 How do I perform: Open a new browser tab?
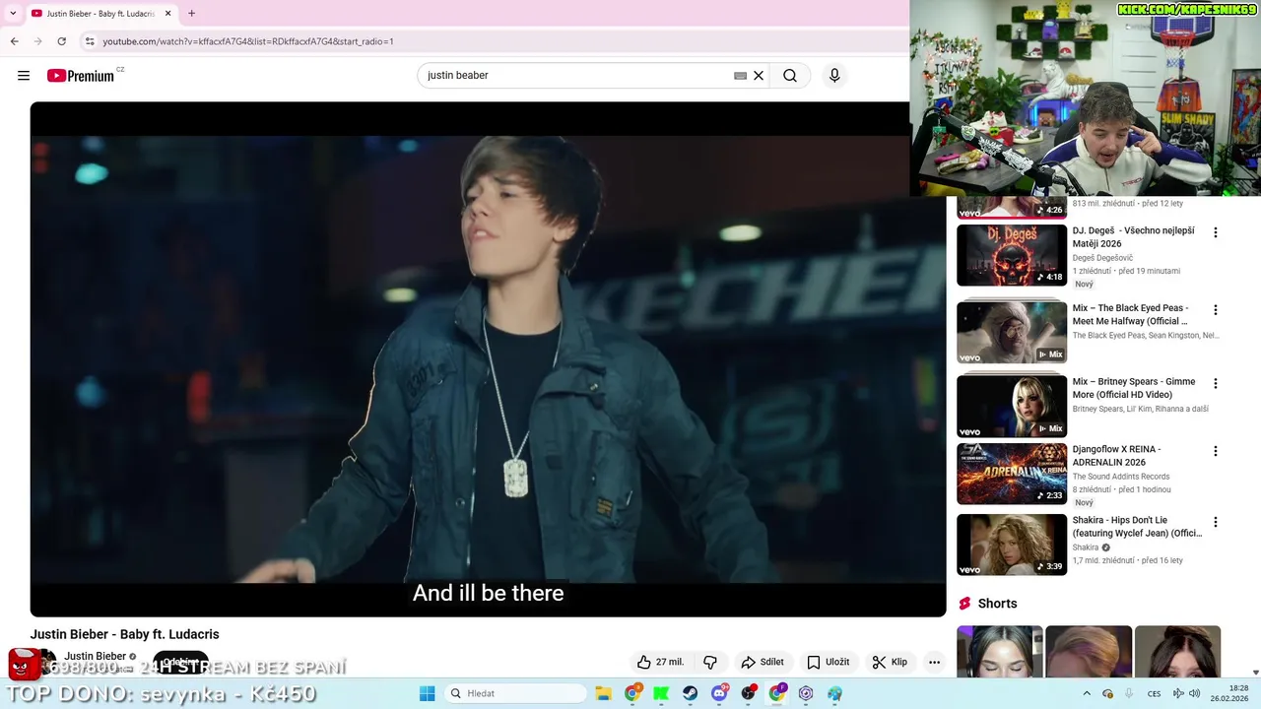pos(191,14)
